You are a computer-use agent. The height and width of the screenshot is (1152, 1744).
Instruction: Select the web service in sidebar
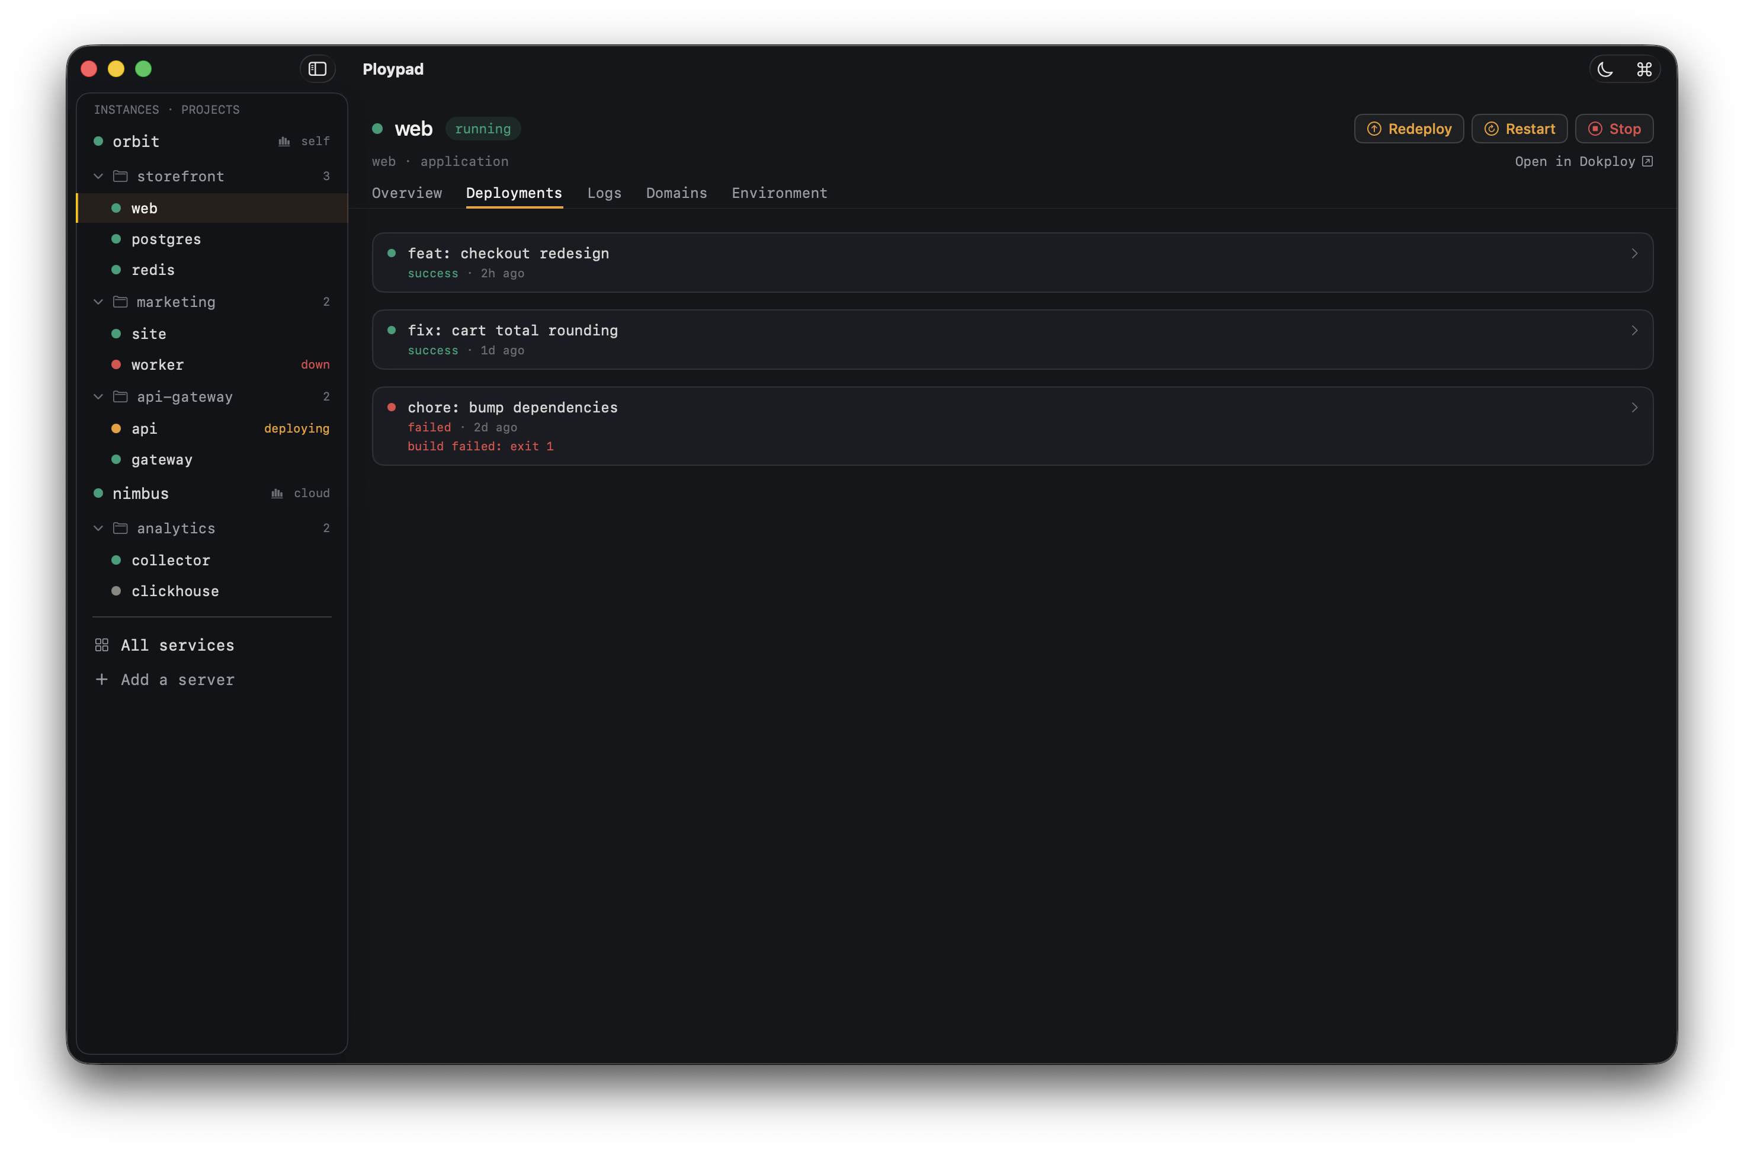tap(211, 209)
